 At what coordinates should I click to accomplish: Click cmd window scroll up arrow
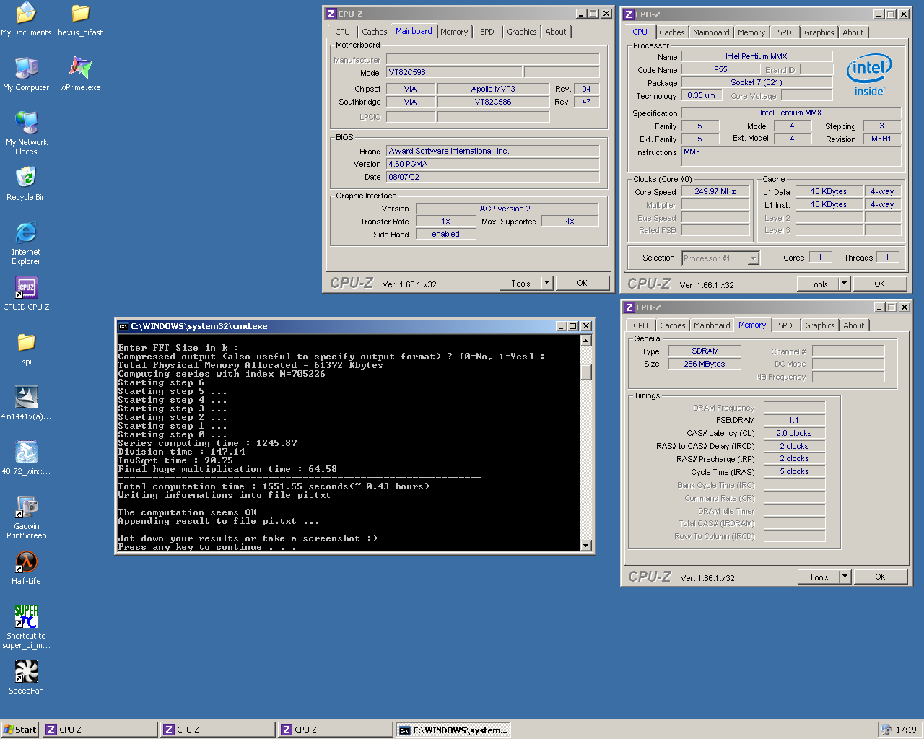(586, 341)
